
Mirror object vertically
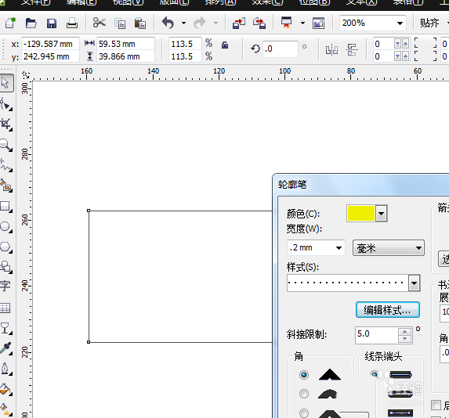(352, 50)
